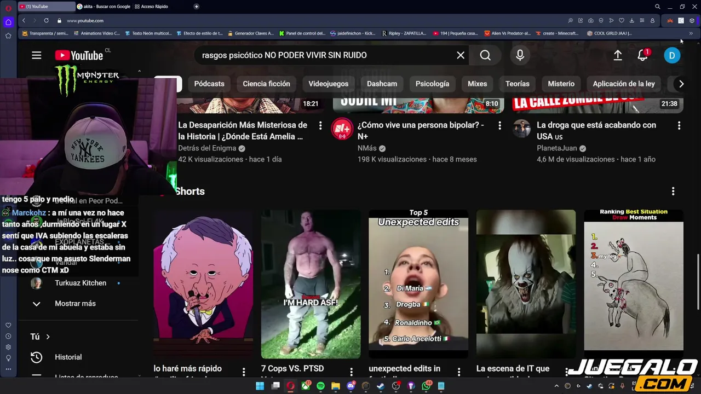
Task: Open the Tú section link
Action: click(40, 337)
